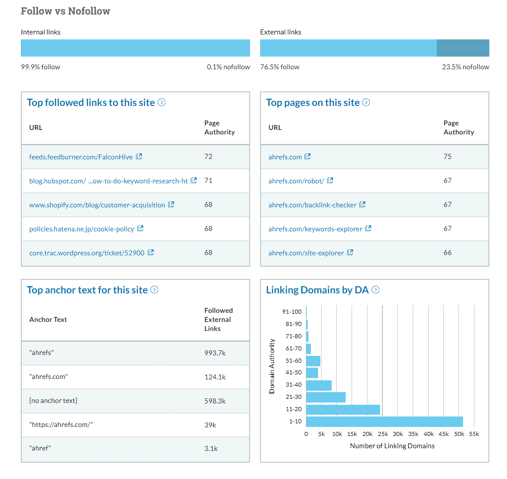
Task: Visit the ahrefs.com/robot/ link
Action: coord(296,181)
